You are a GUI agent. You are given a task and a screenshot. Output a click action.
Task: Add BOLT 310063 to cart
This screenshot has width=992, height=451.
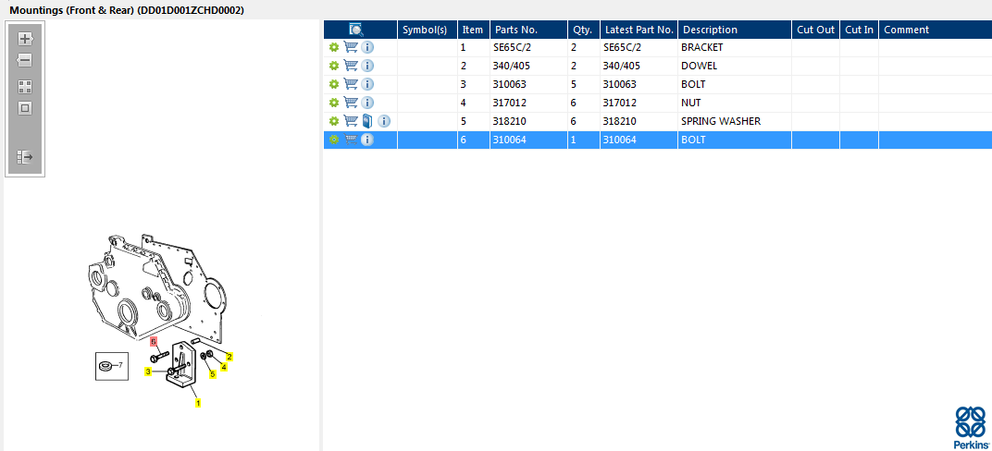point(351,84)
